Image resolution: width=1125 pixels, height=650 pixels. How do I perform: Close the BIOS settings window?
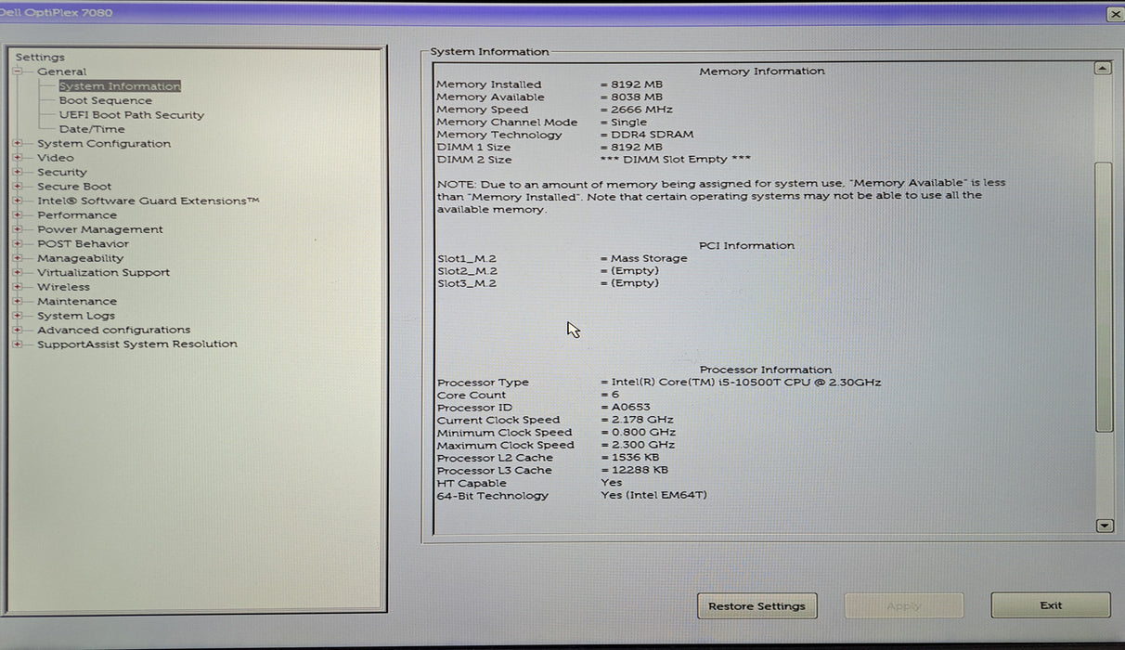coord(1116,14)
